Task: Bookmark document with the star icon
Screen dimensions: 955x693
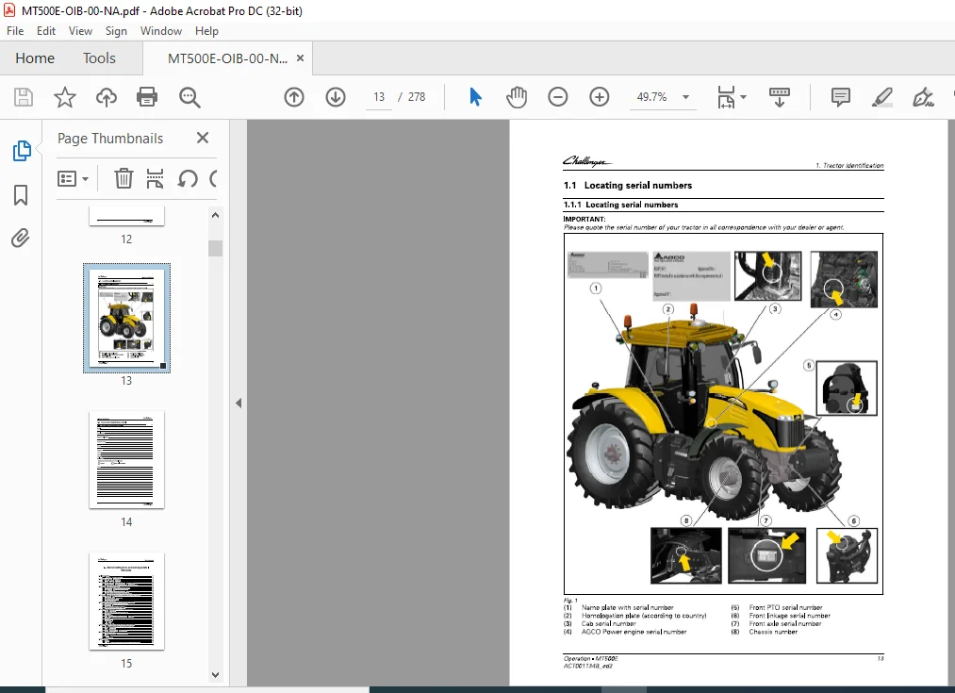Action: point(64,97)
